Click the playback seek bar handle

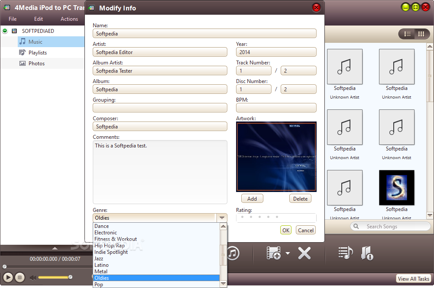[4, 267]
